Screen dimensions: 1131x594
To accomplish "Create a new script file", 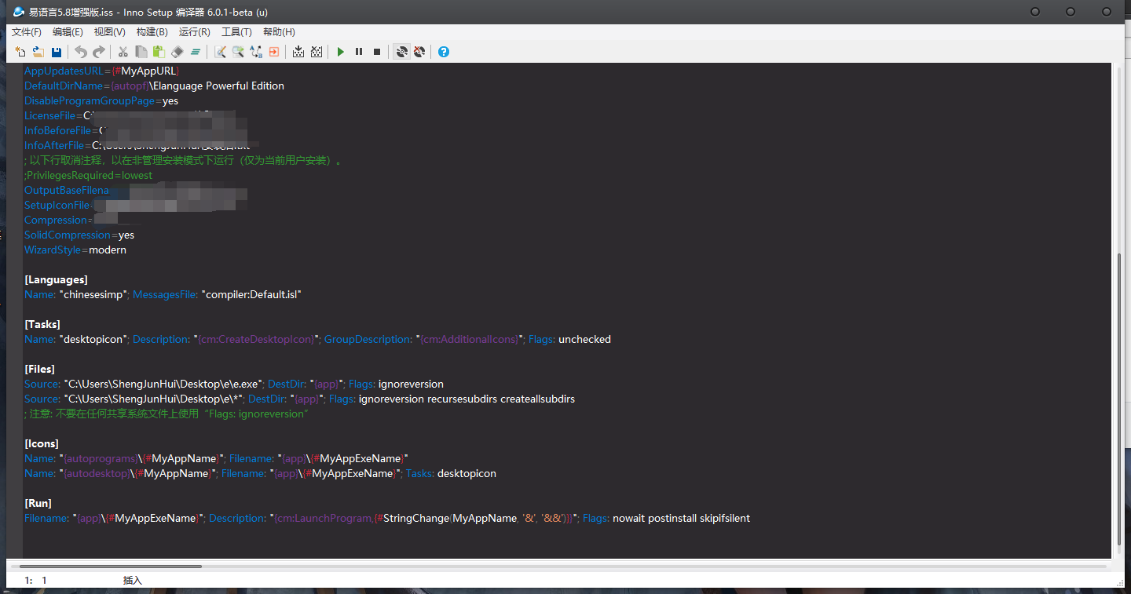I will coord(20,52).
